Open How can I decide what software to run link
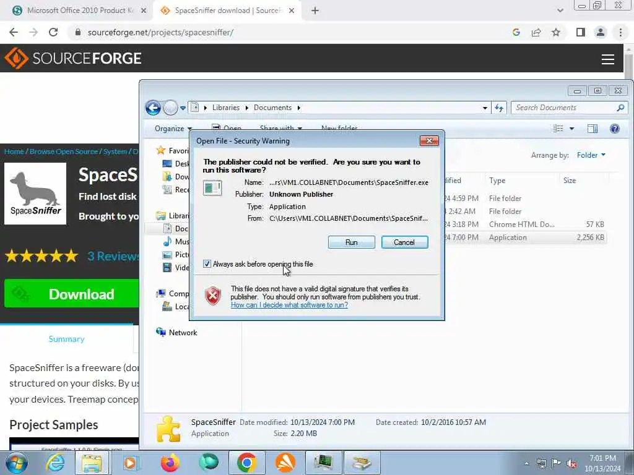The width and height of the screenshot is (634, 475). click(289, 305)
